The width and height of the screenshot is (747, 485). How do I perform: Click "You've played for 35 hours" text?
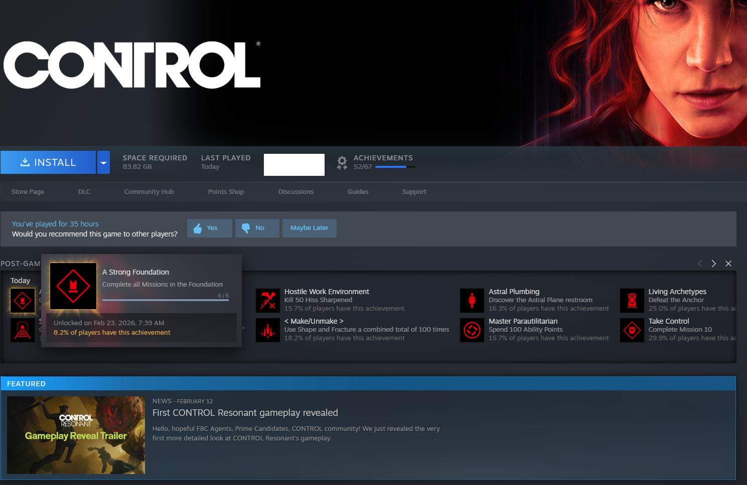(55, 224)
